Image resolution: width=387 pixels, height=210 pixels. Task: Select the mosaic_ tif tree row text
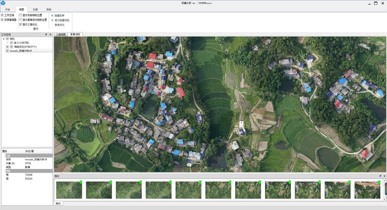[21, 51]
